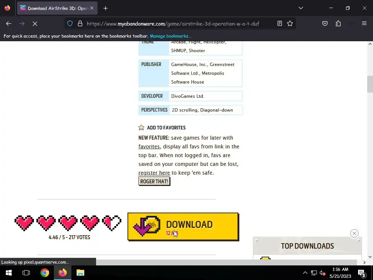373x280 pixels.
Task: Click the PERSPECTIVES label cell
Action: coord(154,110)
